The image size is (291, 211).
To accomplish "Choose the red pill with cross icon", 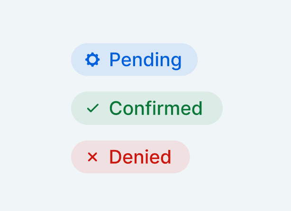I will tap(130, 157).
